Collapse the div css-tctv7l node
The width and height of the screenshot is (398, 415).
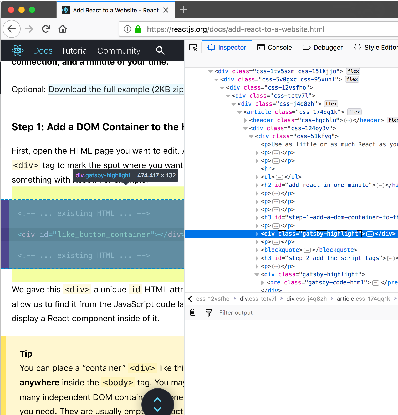(x=228, y=96)
